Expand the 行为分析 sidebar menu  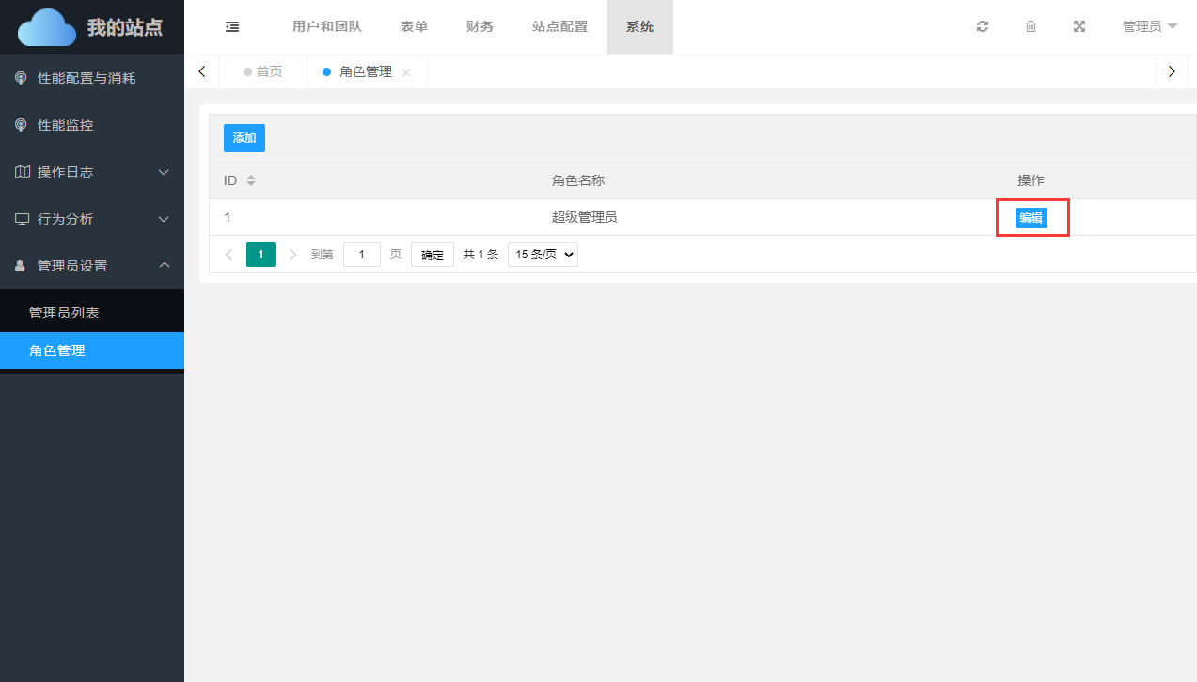[92, 219]
